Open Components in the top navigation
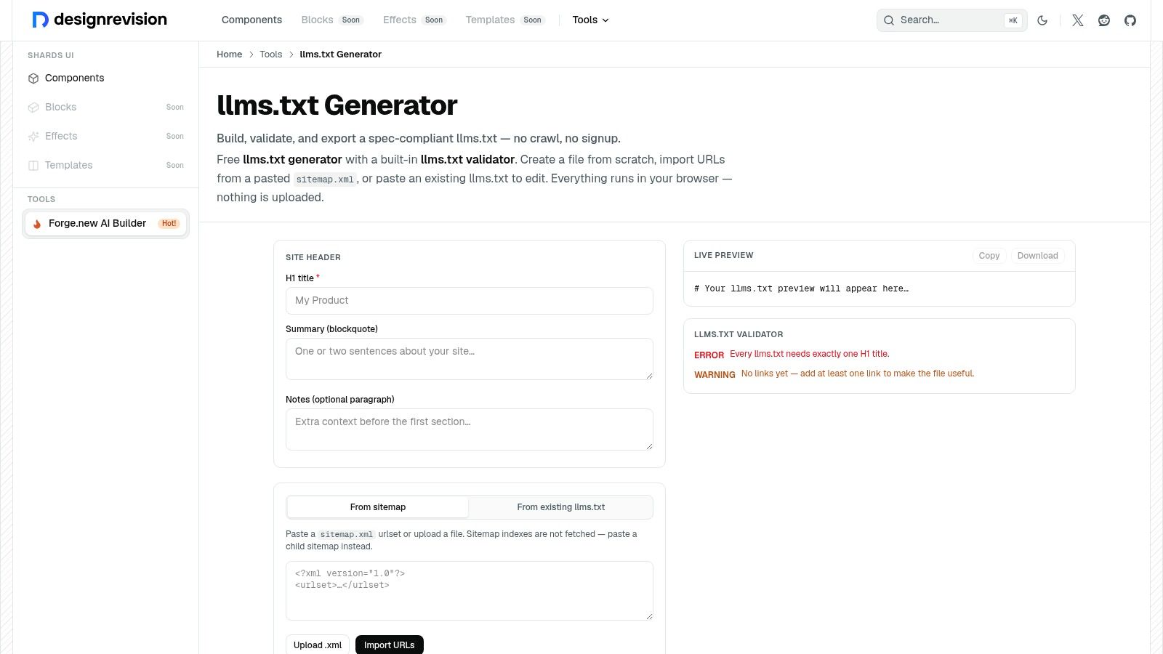Screen dimensions: 1163x654 tap(251, 20)
